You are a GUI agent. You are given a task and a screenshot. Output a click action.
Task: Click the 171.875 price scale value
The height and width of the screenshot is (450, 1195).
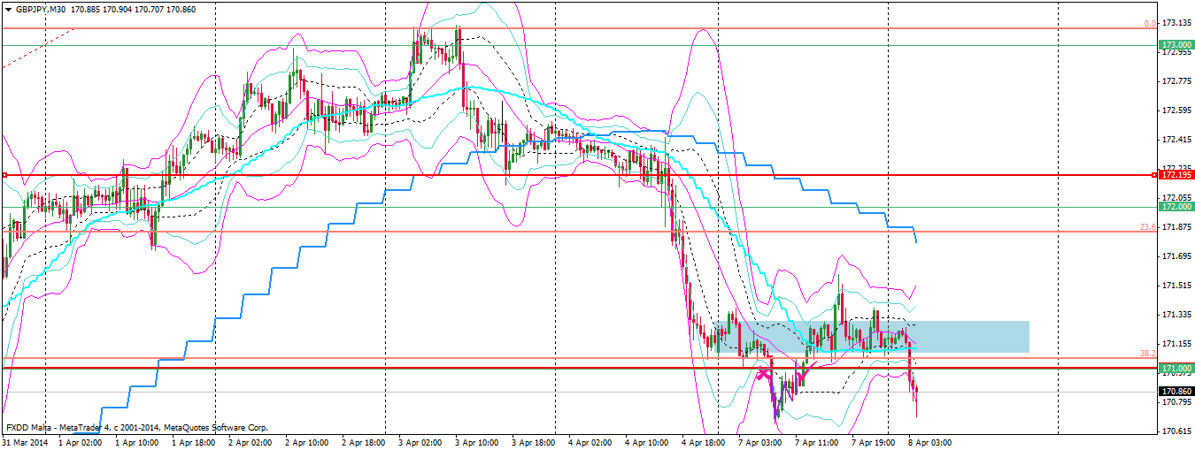coord(1176,227)
